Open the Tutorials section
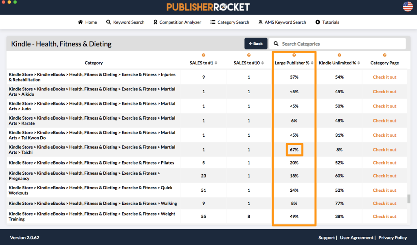Image resolution: width=417 pixels, height=245 pixels. click(327, 22)
